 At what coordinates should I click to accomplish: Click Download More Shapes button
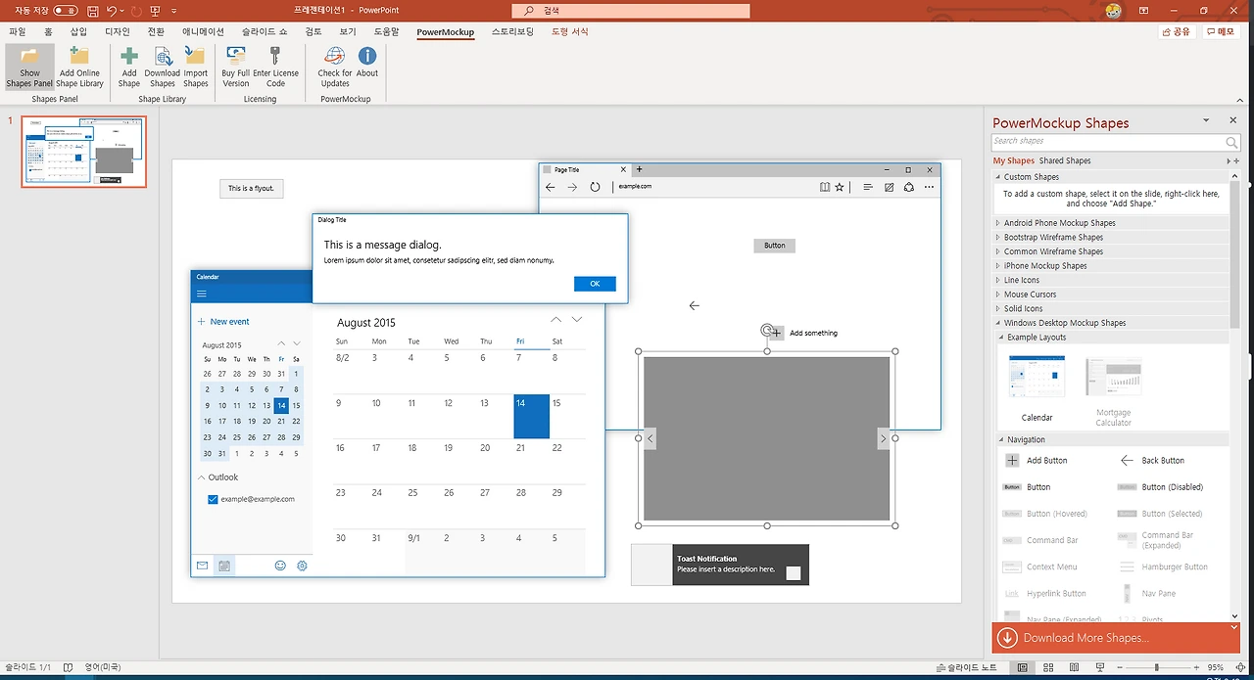click(1116, 638)
